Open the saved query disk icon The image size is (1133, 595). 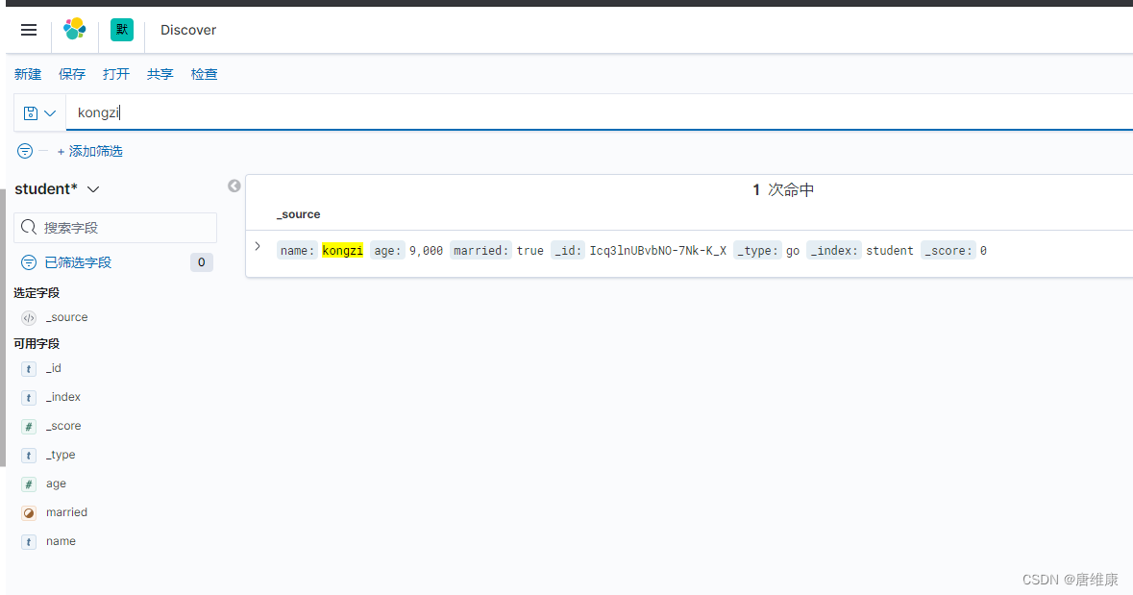pos(31,112)
